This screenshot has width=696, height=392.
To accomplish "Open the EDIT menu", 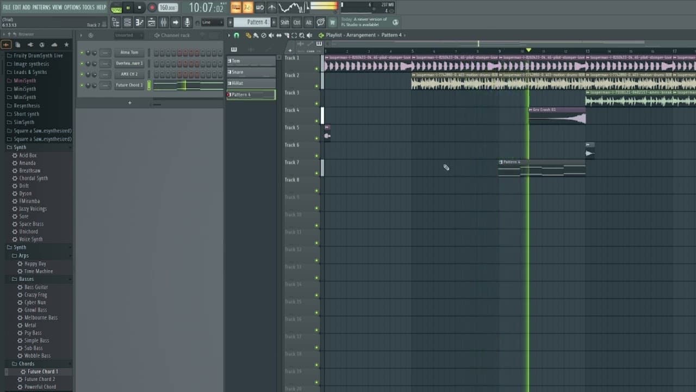I will (x=16, y=7).
